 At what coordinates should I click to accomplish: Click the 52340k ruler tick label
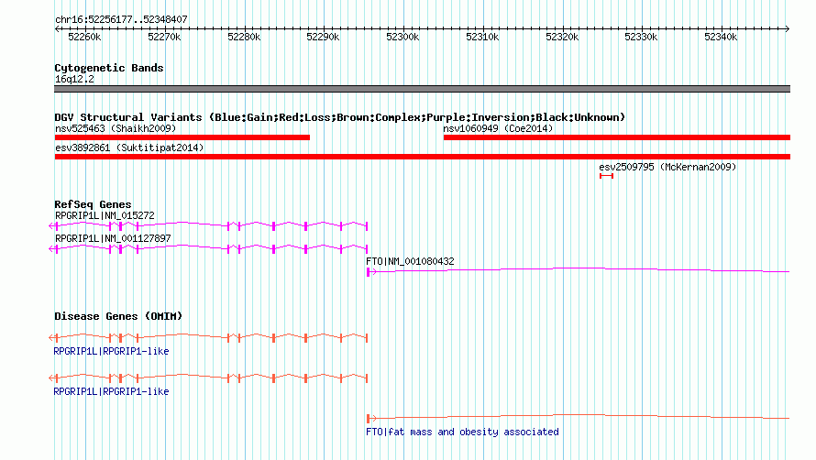[721, 37]
